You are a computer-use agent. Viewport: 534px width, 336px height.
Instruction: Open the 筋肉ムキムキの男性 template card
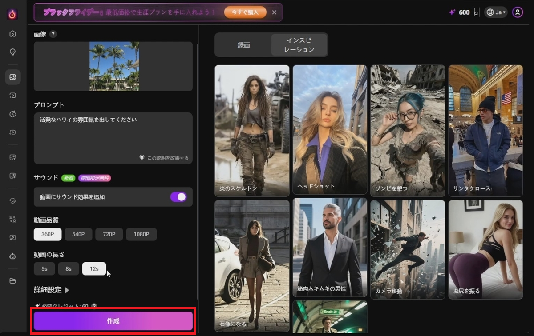[330, 248]
